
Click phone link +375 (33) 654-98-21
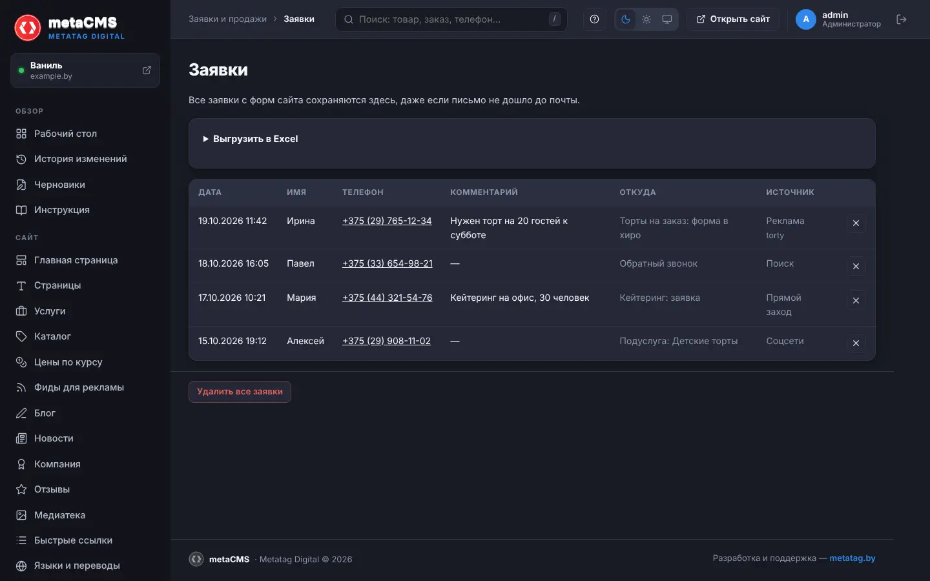click(387, 263)
